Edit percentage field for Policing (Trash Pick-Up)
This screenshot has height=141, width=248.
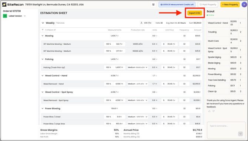coord(108,67)
